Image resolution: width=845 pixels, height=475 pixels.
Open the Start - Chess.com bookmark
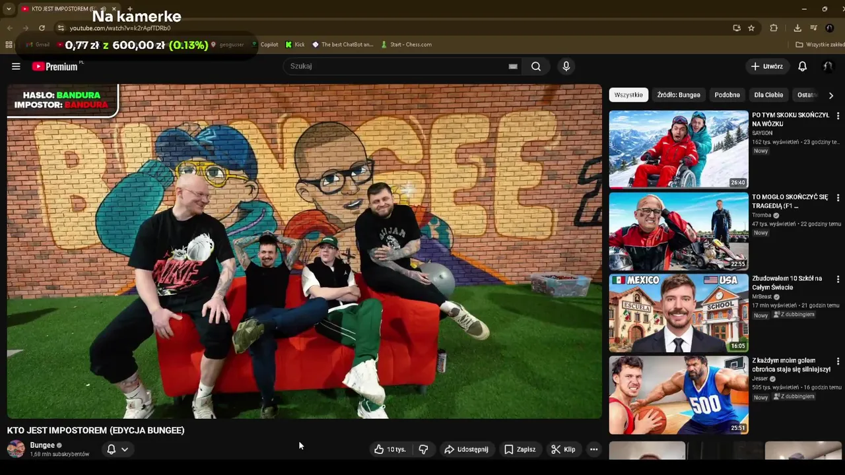[406, 44]
